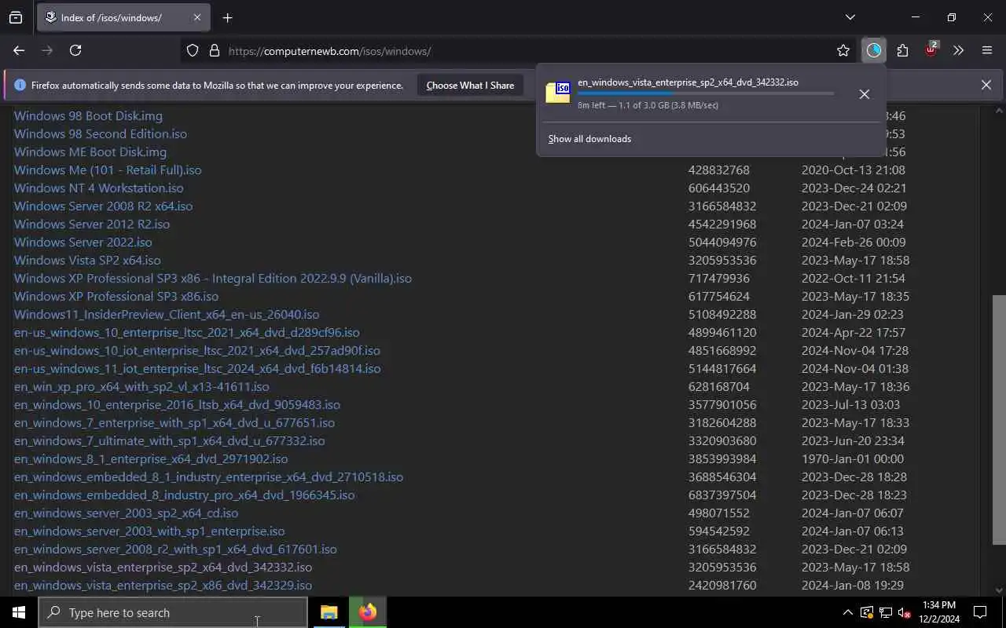Download Windows Server 2022.iso
This screenshot has width=1006, height=628.
point(83,242)
